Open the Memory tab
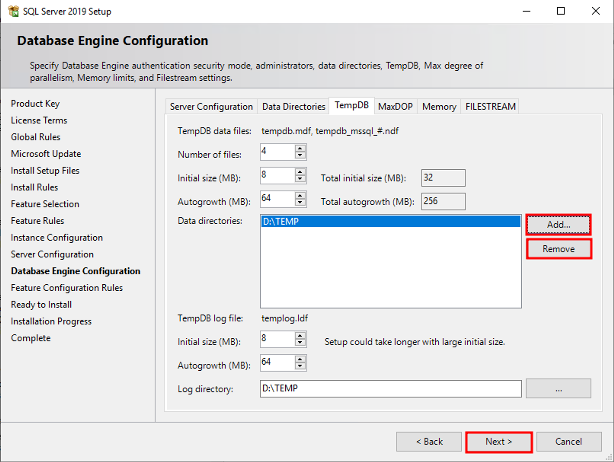 438,106
